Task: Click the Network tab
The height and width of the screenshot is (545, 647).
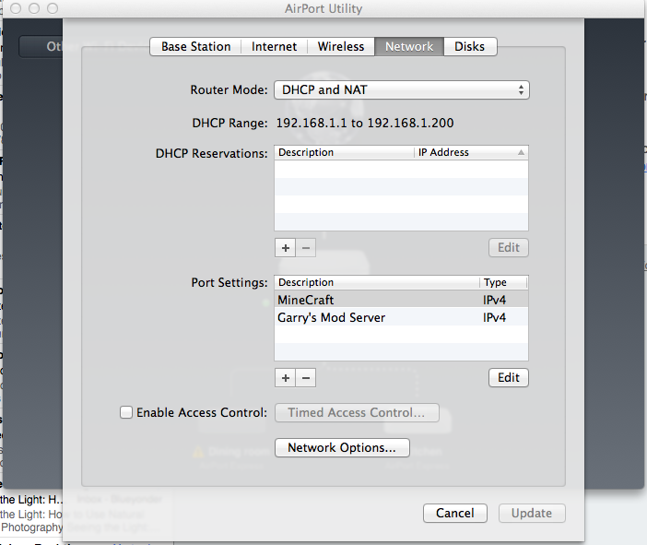Action: pos(409,47)
